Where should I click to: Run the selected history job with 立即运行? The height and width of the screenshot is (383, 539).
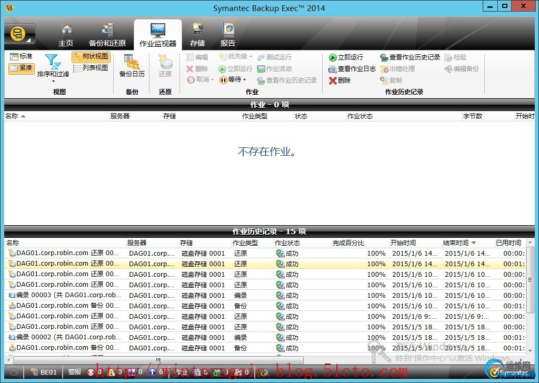point(346,57)
